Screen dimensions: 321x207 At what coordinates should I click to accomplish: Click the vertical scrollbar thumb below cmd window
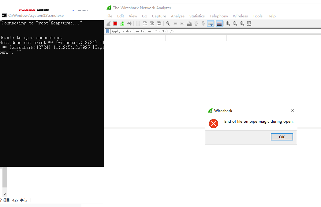(5, 177)
